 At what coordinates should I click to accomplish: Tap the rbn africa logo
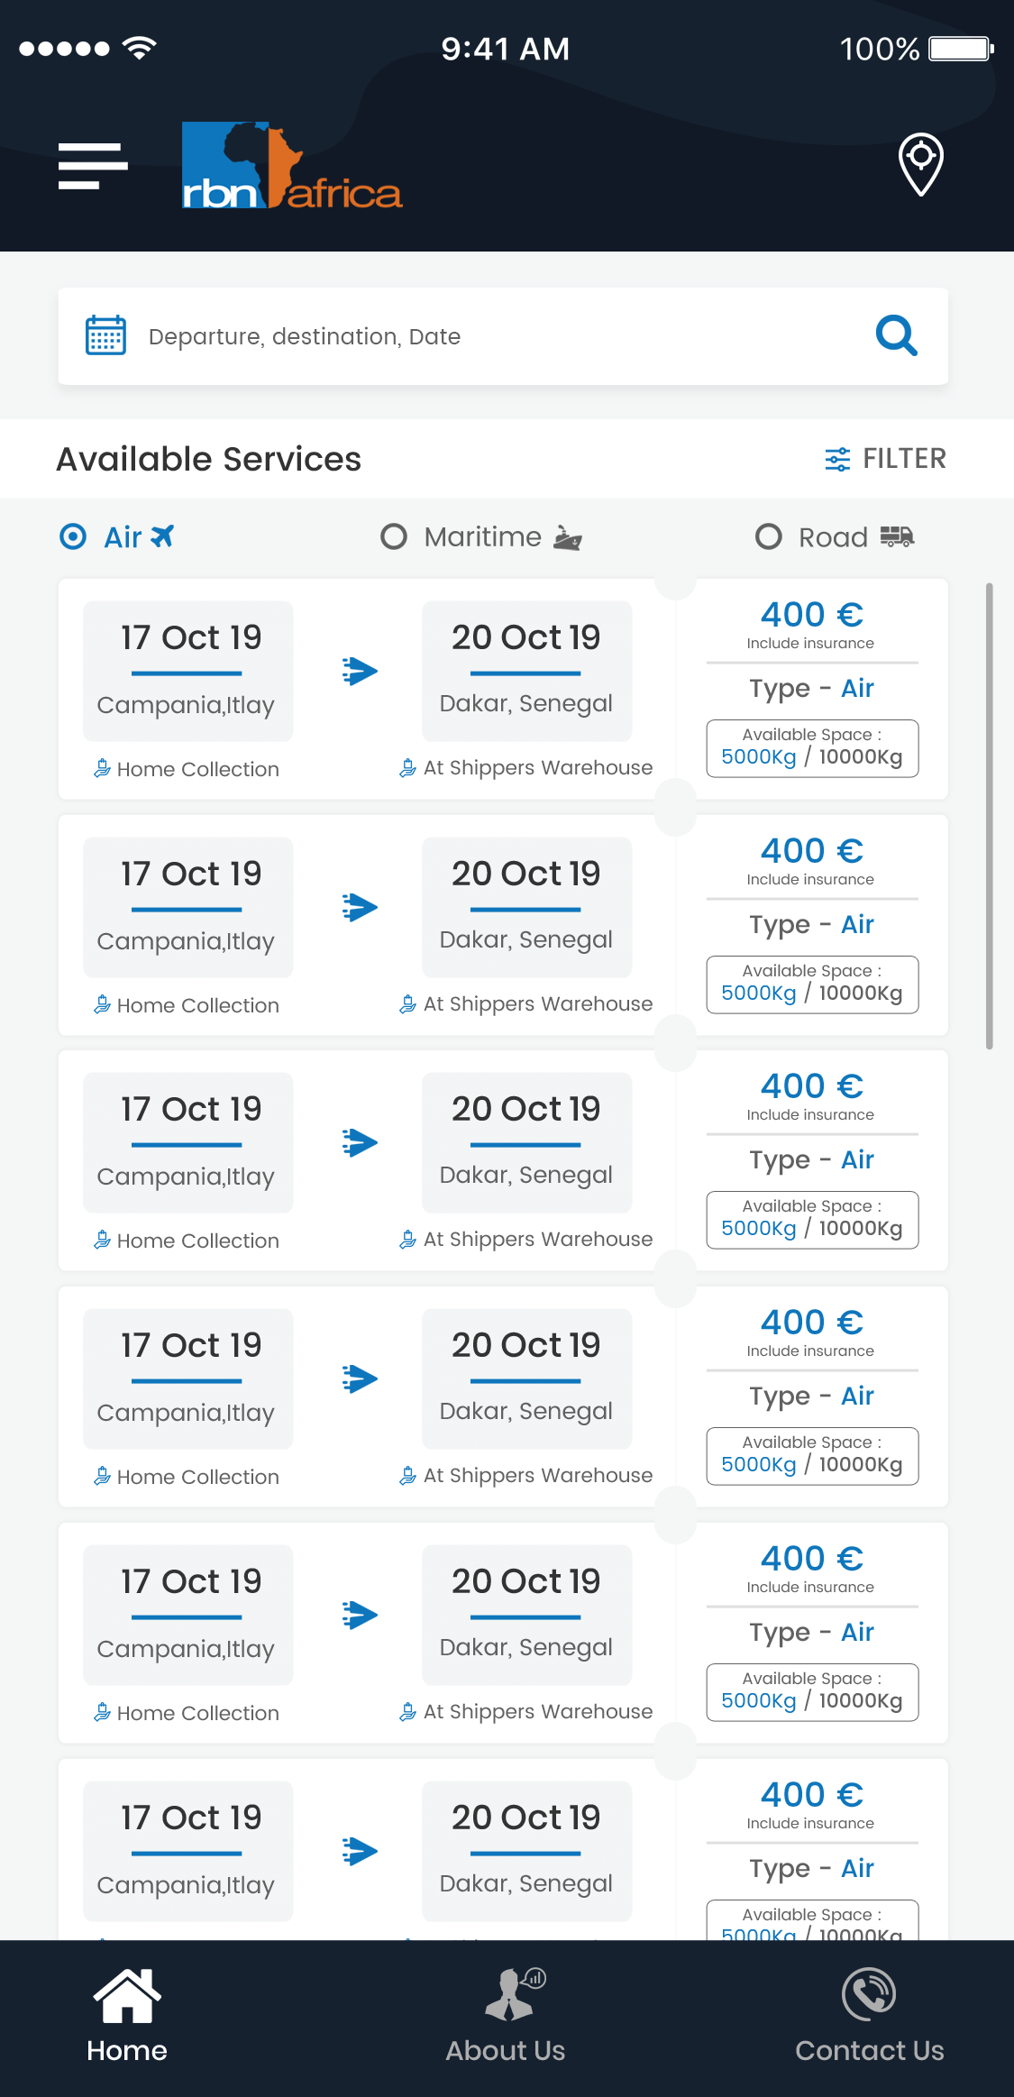(291, 166)
